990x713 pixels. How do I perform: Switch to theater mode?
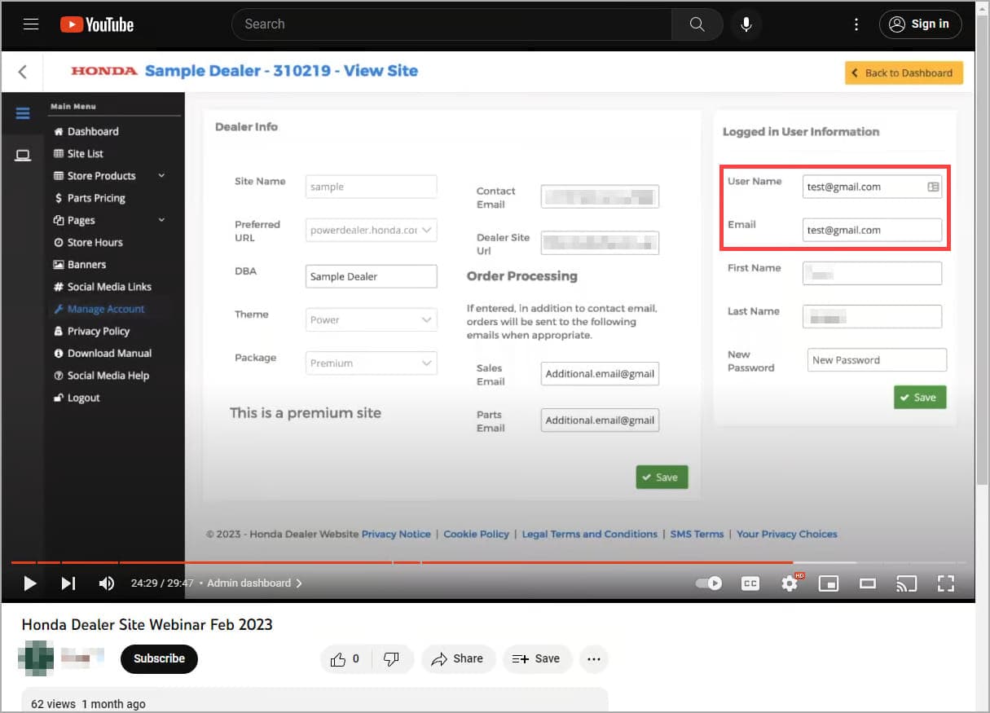(x=868, y=583)
